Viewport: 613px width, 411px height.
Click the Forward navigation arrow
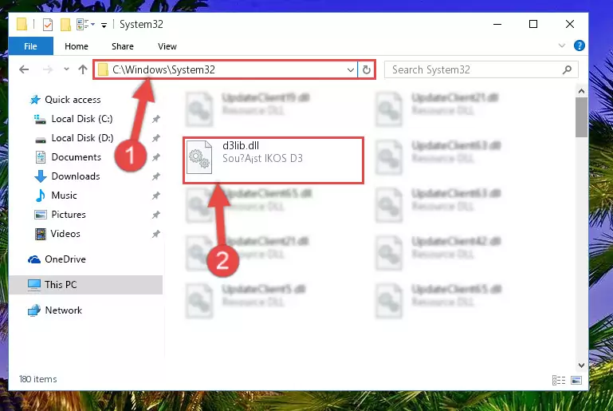[x=48, y=69]
